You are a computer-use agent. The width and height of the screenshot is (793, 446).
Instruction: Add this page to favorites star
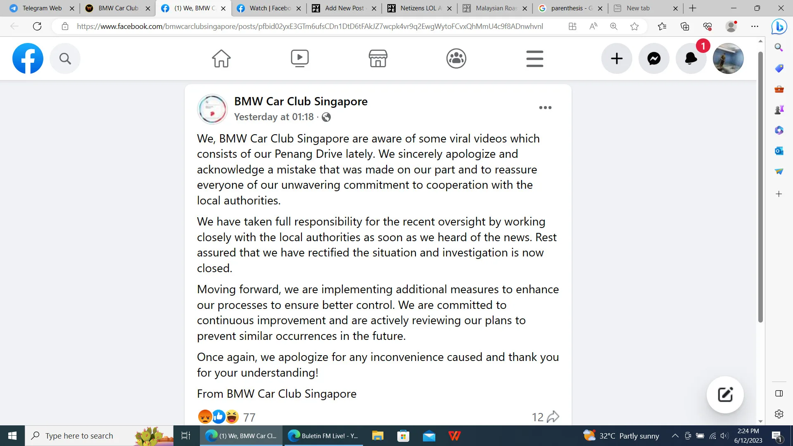(634, 26)
